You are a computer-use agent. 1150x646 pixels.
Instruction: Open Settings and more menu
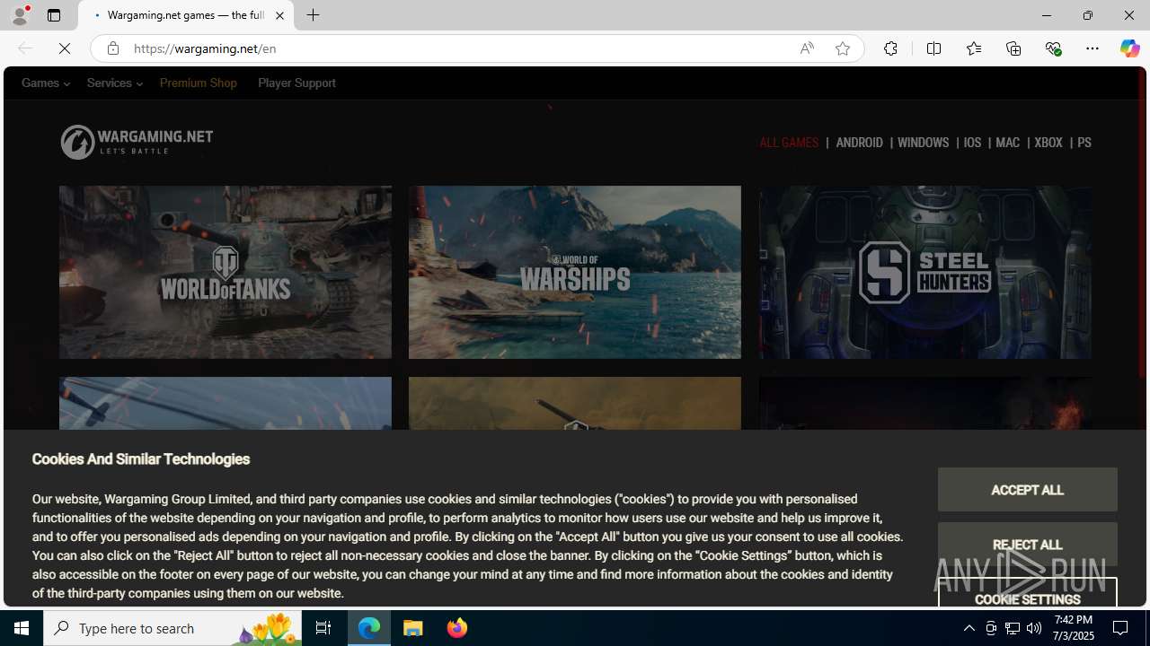click(1092, 48)
